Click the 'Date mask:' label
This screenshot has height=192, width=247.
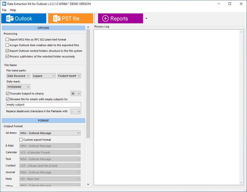tap(13, 82)
